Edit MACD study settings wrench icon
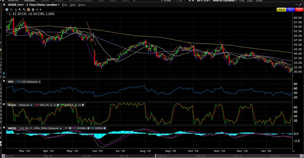This screenshot has width=304, height=158. coord(60,128)
